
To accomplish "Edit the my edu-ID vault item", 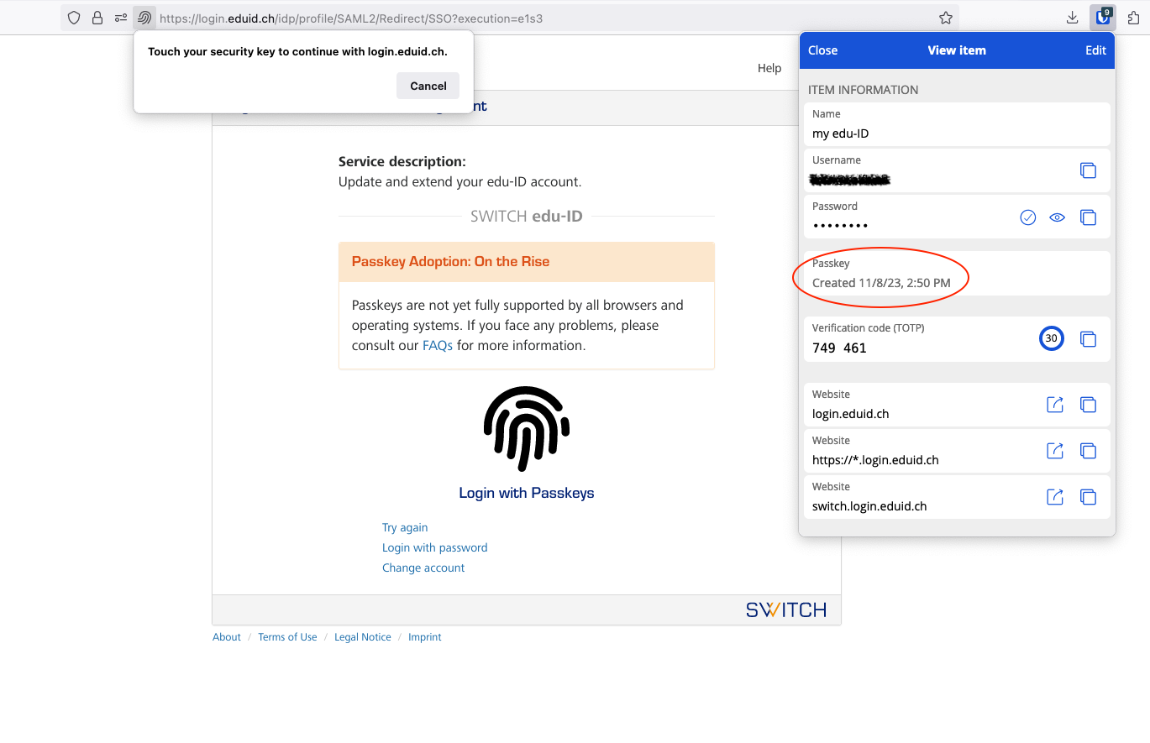I will [x=1095, y=50].
